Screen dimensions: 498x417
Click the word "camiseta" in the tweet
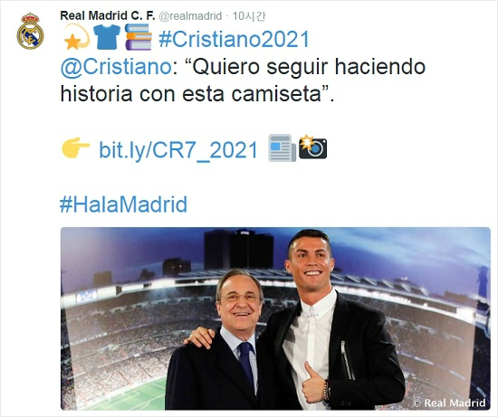277,94
